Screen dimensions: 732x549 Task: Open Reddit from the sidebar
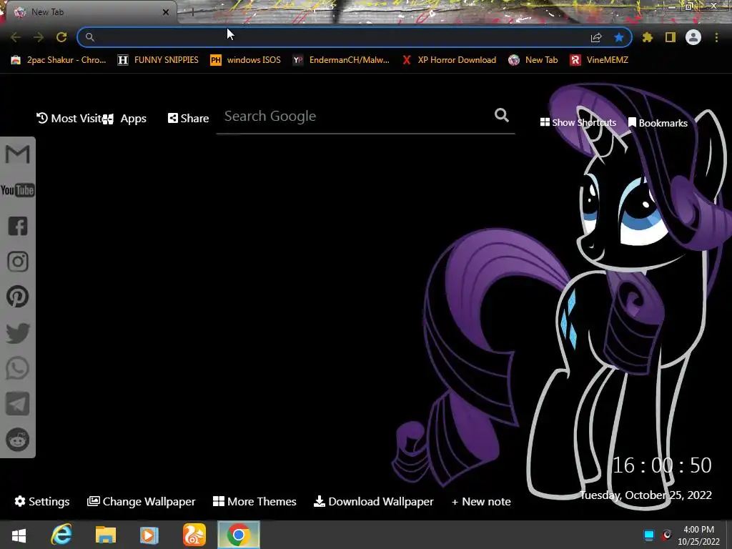(x=18, y=440)
